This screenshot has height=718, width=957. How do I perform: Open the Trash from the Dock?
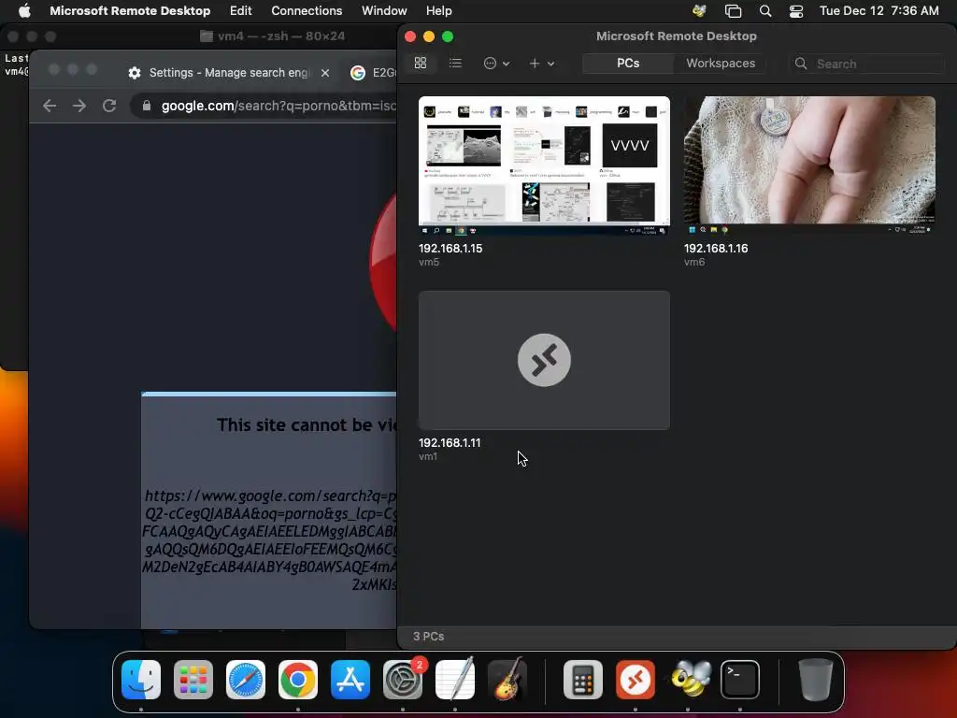point(815,680)
